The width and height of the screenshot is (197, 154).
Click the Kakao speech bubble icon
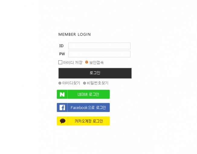coord(63,121)
